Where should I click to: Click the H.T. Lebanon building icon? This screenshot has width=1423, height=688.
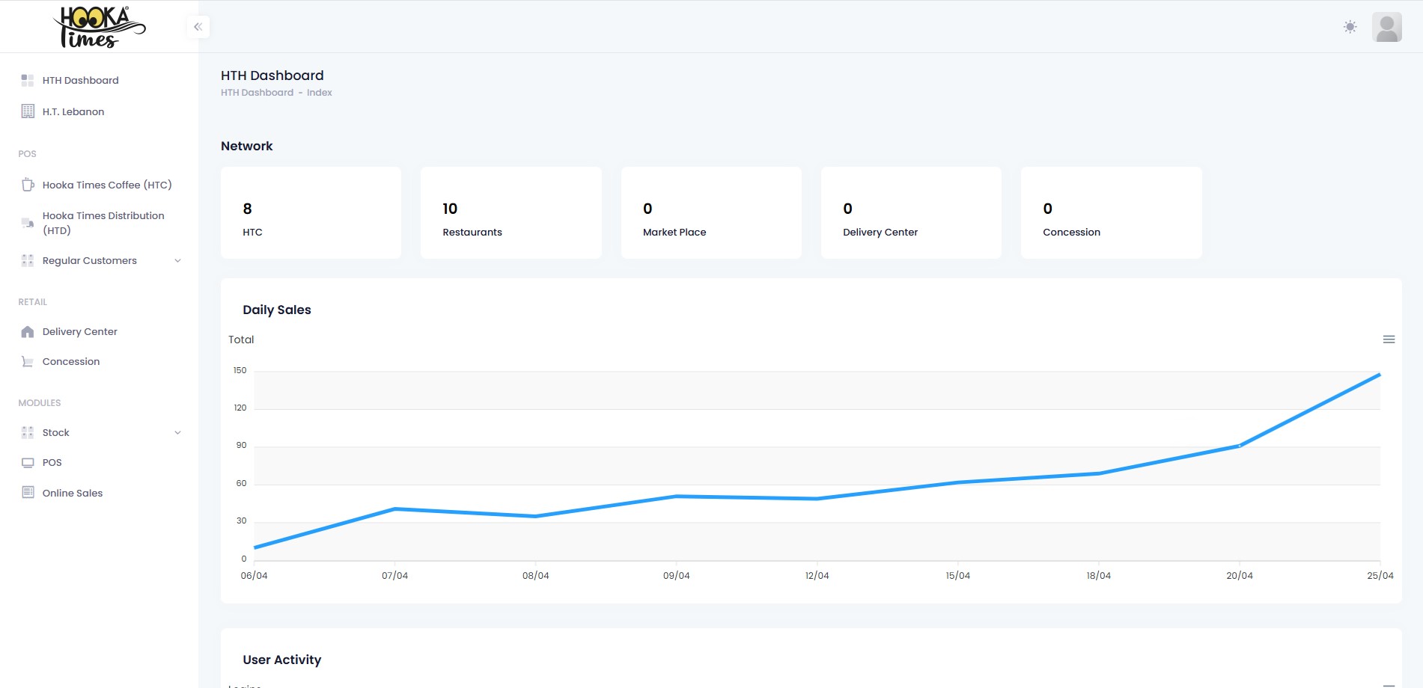(28, 111)
